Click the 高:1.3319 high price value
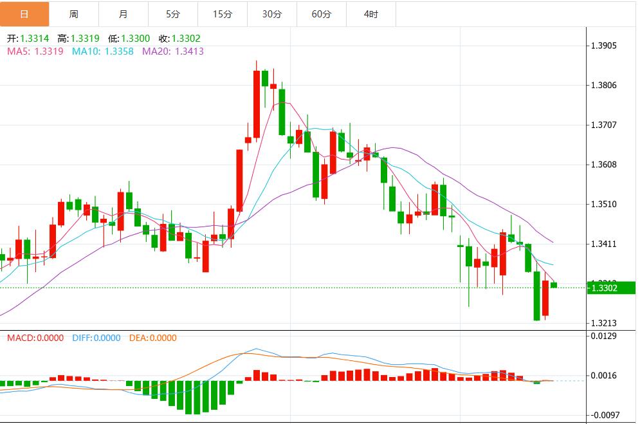This screenshot has height=424, width=640. [78, 39]
